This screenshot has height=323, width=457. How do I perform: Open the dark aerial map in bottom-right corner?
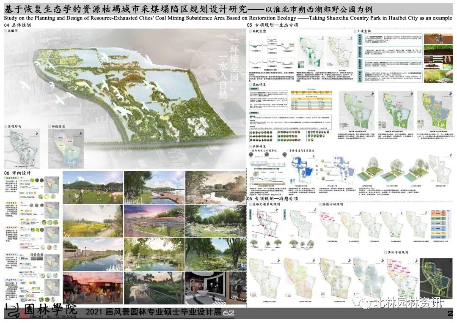pos(436,278)
